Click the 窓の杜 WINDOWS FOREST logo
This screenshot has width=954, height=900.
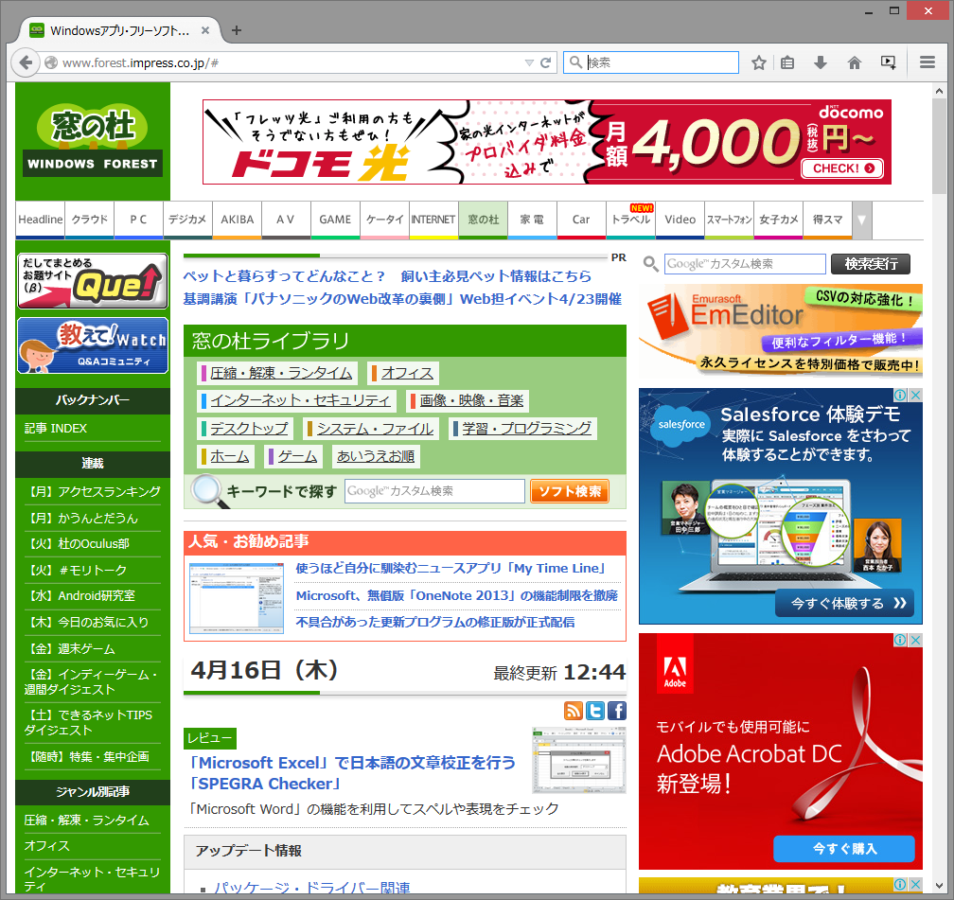pyautogui.click(x=91, y=142)
